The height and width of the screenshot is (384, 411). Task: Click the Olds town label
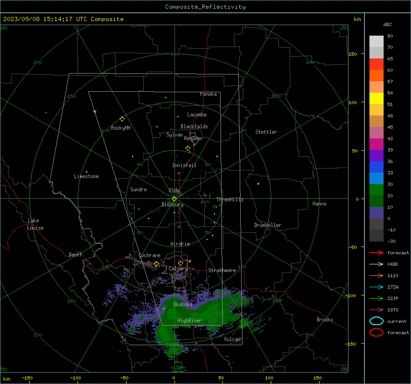tap(174, 190)
